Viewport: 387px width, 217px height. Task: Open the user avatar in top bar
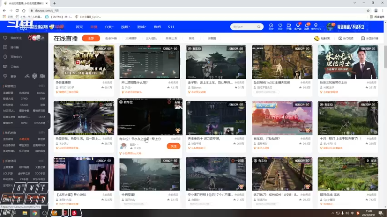(x=330, y=27)
